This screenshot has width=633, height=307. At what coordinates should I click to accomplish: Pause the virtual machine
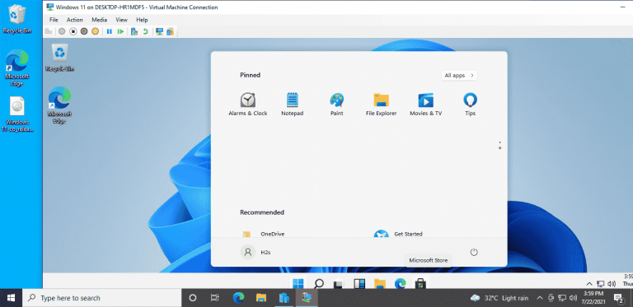[109, 31]
